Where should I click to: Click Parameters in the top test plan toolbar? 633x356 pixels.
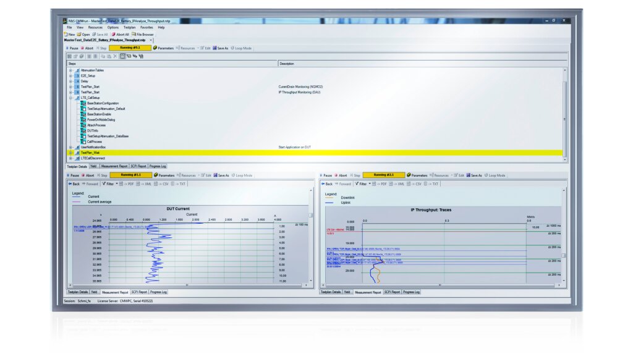(x=163, y=48)
